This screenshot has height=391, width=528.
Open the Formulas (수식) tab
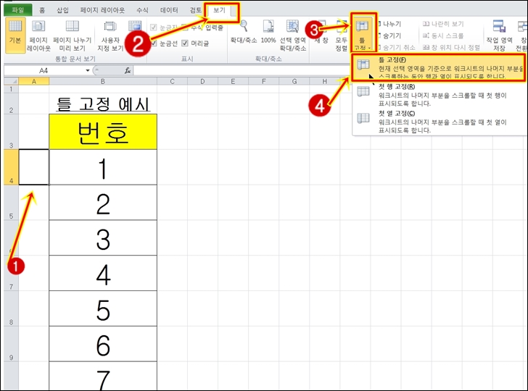coord(142,10)
